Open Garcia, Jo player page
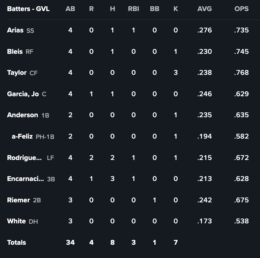The width and height of the screenshot is (260, 258). point(23,94)
